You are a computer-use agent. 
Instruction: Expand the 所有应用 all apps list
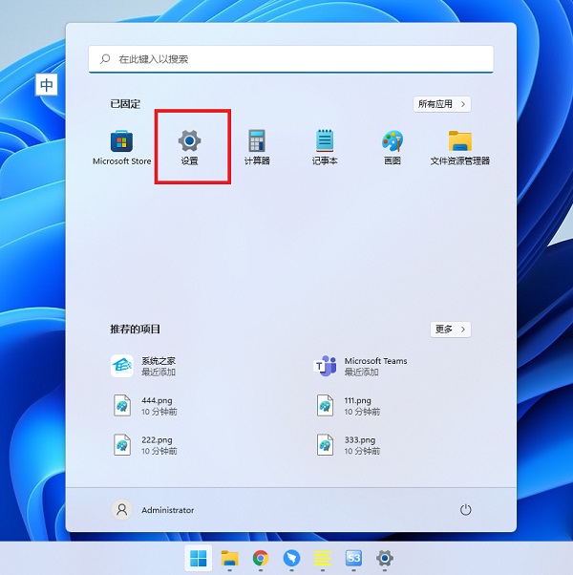442,104
